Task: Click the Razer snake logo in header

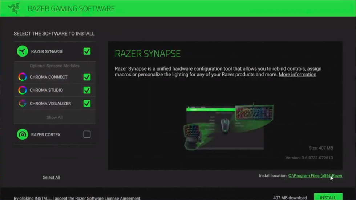Action: pyautogui.click(x=14, y=8)
